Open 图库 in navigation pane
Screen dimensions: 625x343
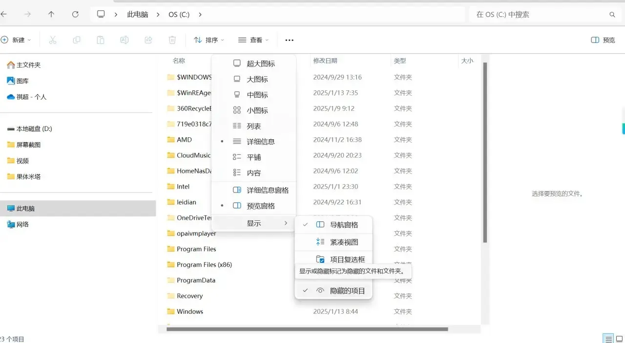point(18,81)
